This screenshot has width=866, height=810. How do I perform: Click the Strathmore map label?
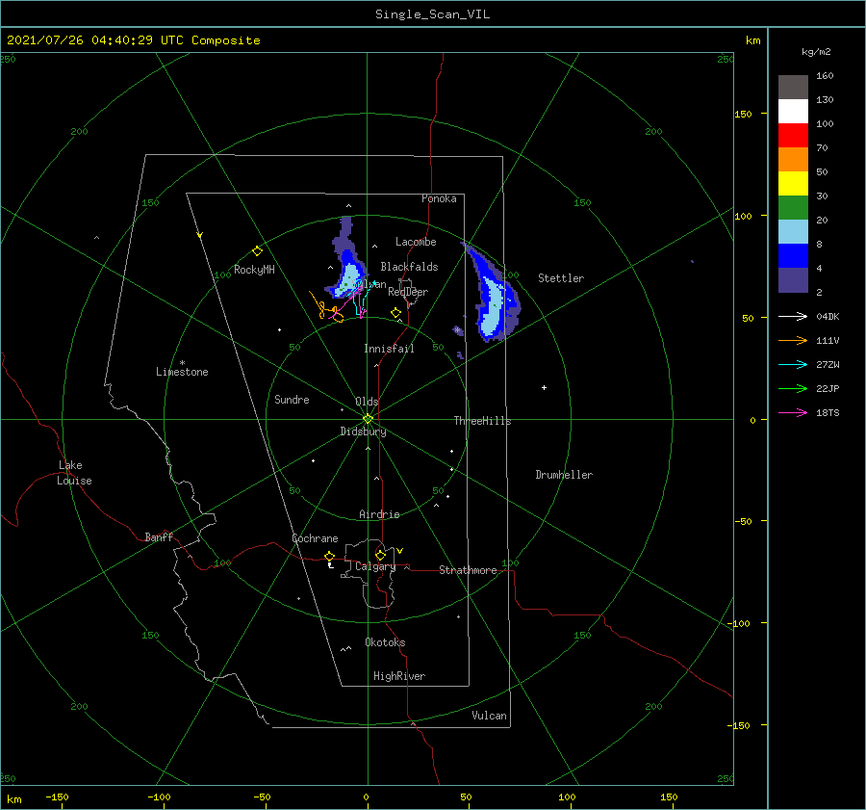pyautogui.click(x=468, y=570)
